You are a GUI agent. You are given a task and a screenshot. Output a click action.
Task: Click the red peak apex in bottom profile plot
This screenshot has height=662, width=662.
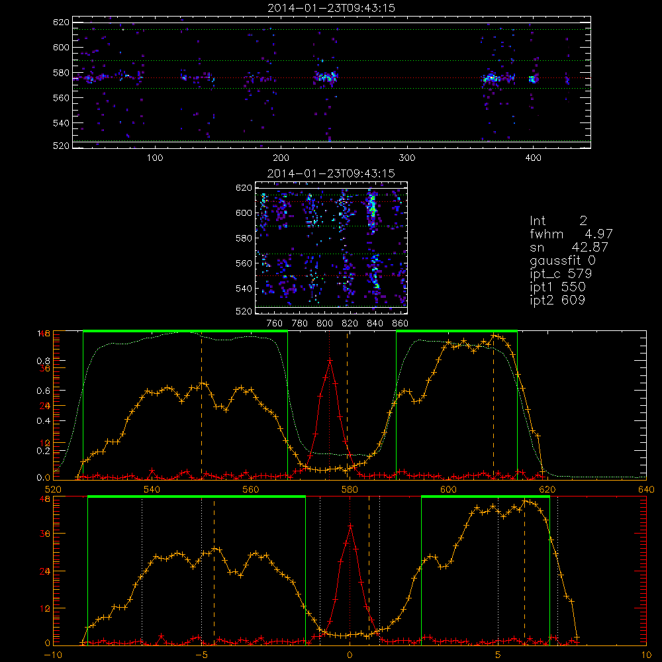point(350,526)
